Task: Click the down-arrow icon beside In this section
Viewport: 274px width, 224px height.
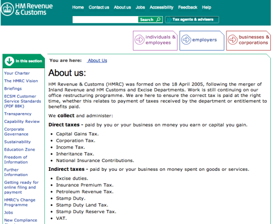Action: coord(9,61)
